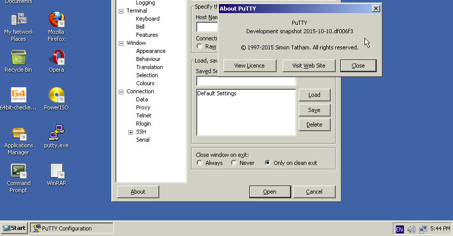Open Appearance window settings

[x=151, y=51]
